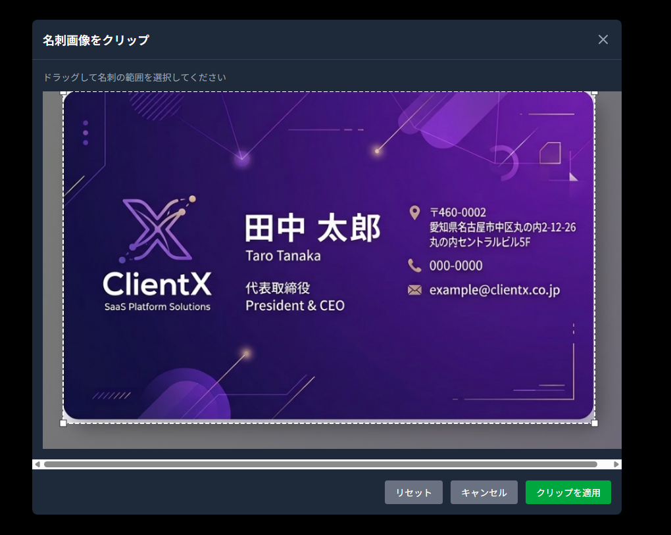Click the name 田中 太郎 on card
671x535 pixels.
[312, 229]
